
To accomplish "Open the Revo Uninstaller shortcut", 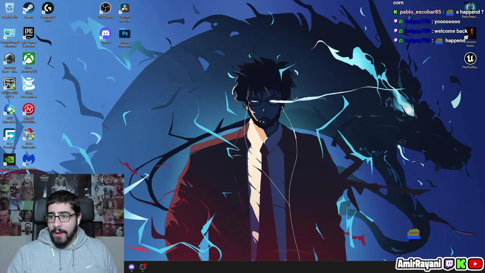I will pos(29,139).
